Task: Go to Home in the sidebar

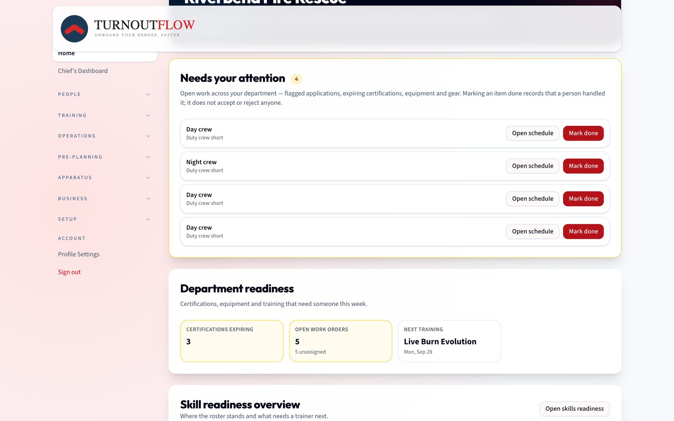Action: click(104, 55)
